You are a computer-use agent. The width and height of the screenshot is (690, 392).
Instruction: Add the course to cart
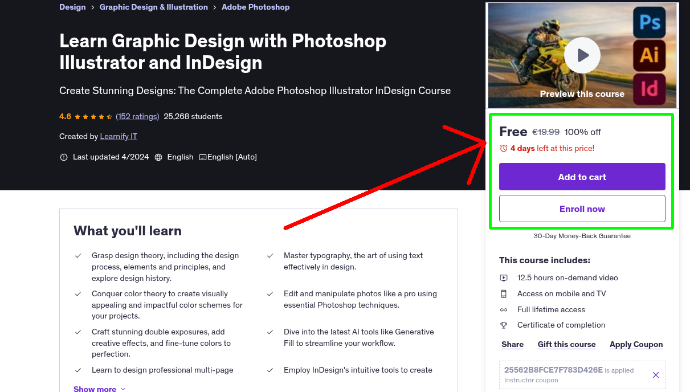click(582, 177)
